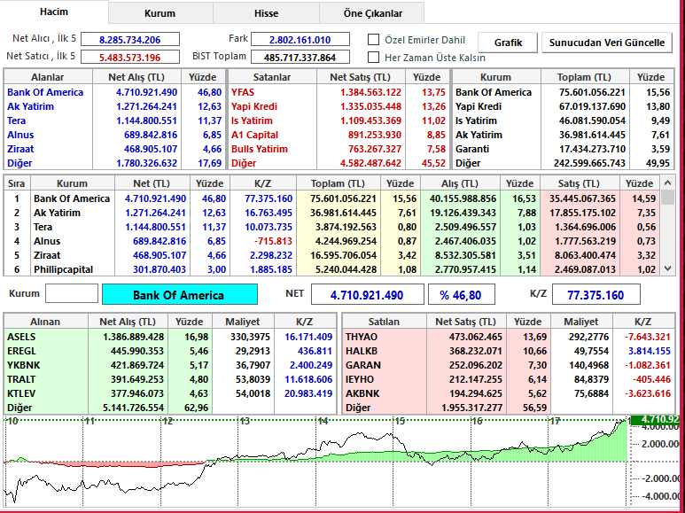Select Ak Yatirim in Alanlar list
This screenshot has width=685, height=513.
pyautogui.click(x=31, y=106)
